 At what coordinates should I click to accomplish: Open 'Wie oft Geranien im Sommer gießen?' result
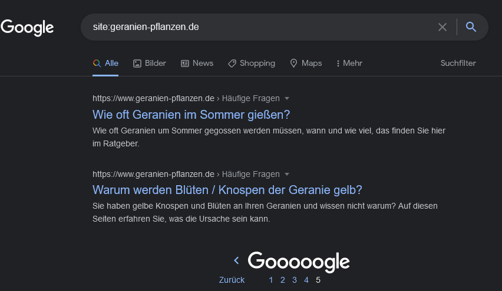point(191,115)
